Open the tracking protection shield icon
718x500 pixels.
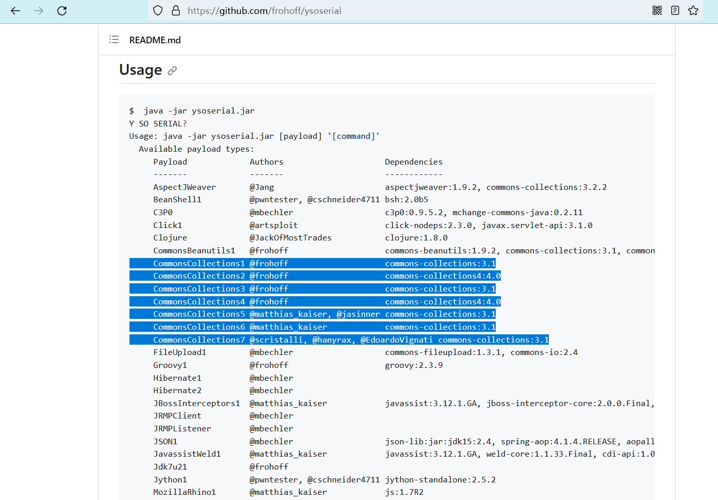click(x=158, y=11)
